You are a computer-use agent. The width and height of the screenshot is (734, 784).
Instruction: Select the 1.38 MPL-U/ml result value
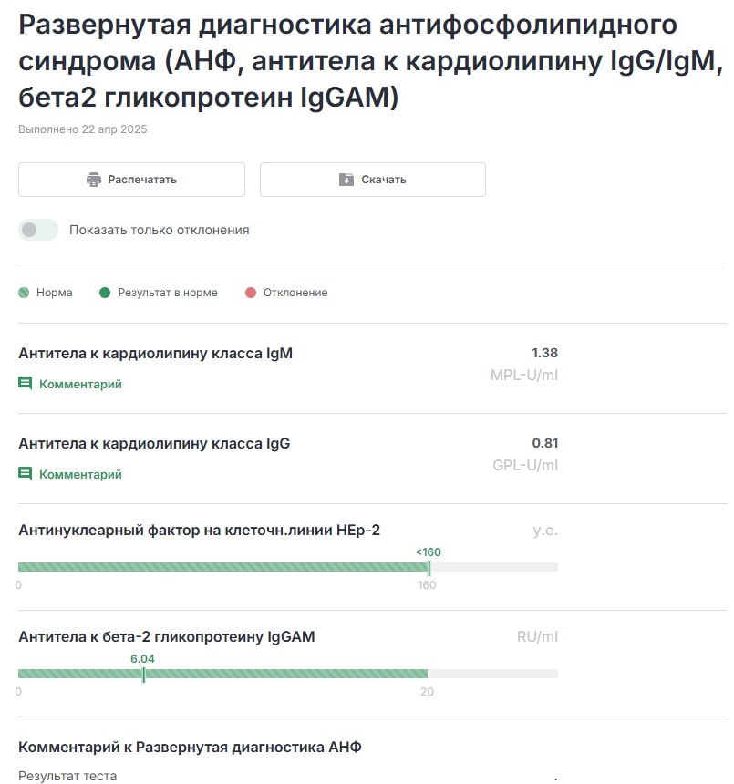tap(546, 352)
